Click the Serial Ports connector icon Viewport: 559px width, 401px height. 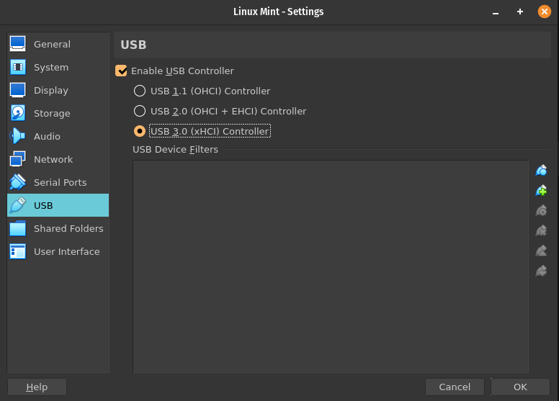pos(17,182)
